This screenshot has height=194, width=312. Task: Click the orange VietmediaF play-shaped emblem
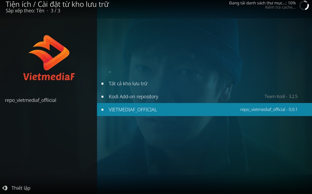(x=49, y=53)
